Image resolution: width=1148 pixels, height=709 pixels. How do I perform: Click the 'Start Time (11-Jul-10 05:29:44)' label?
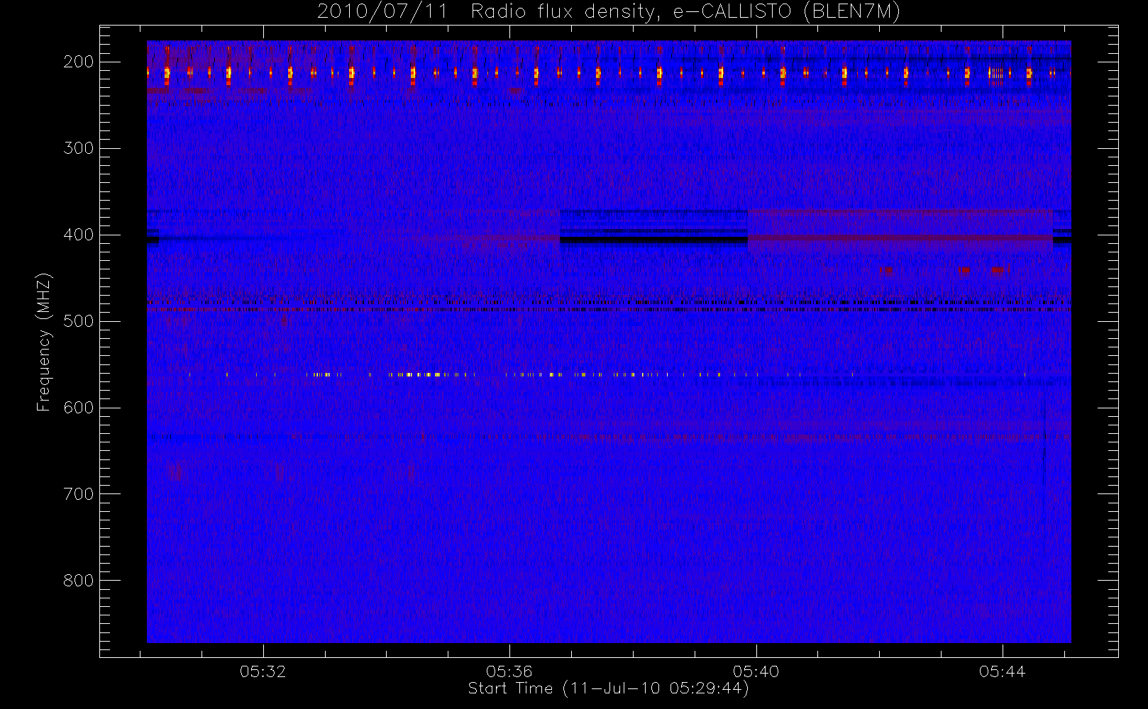pyautogui.click(x=608, y=688)
